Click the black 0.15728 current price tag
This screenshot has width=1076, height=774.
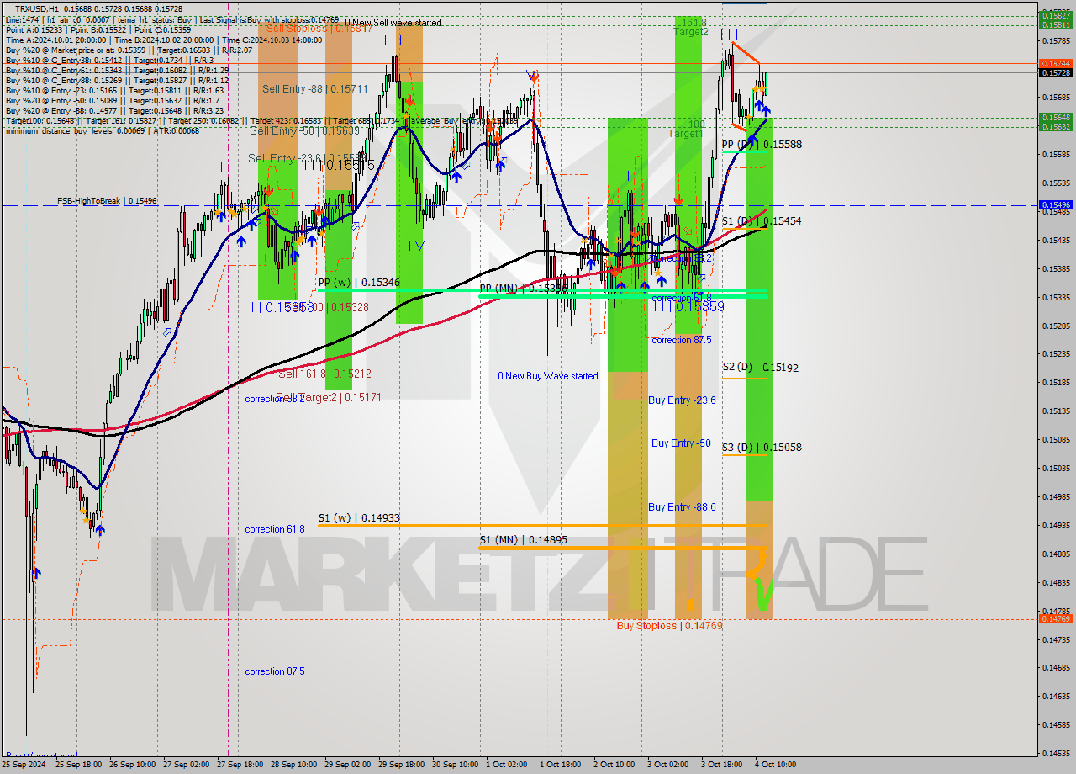pos(1057,73)
